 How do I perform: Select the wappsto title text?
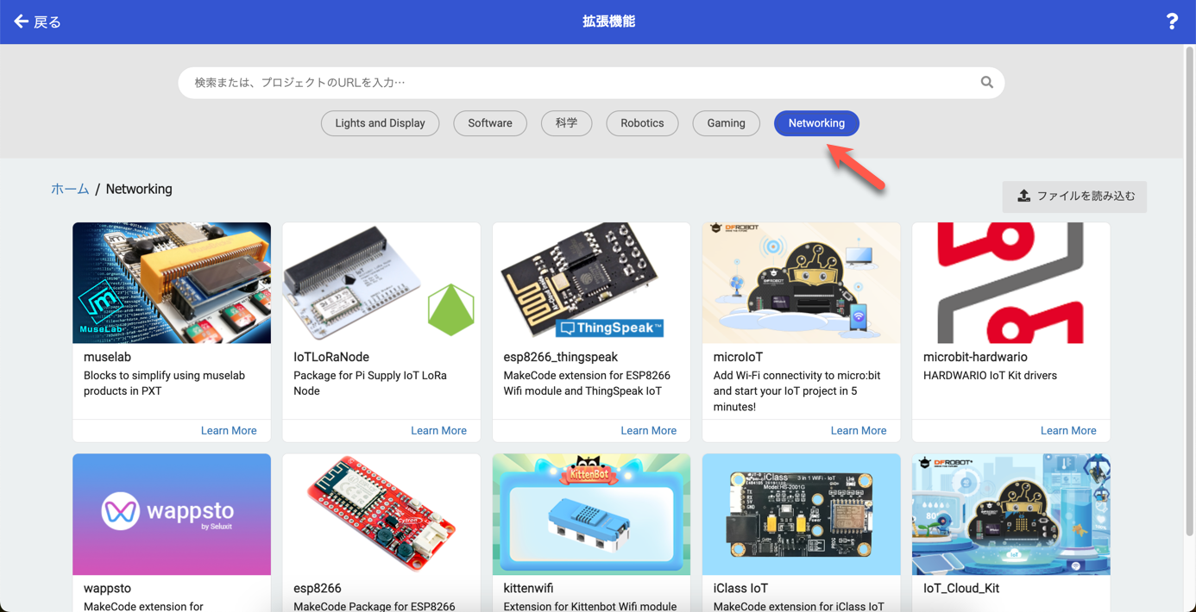[x=107, y=588]
